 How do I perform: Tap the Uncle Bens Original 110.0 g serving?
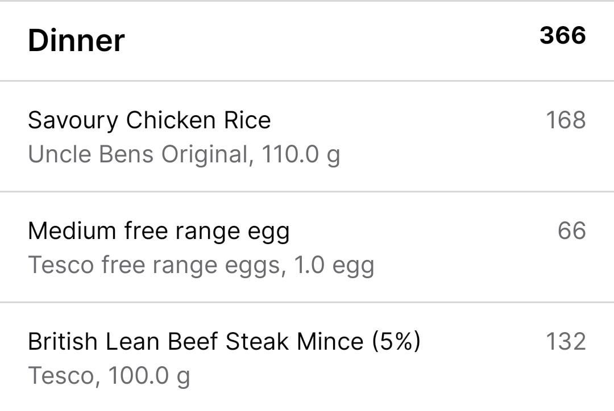click(x=184, y=154)
